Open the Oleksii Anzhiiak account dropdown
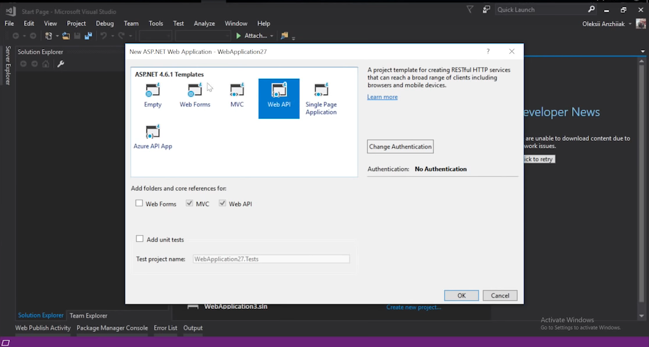This screenshot has height=347, width=649. pyautogui.click(x=630, y=24)
